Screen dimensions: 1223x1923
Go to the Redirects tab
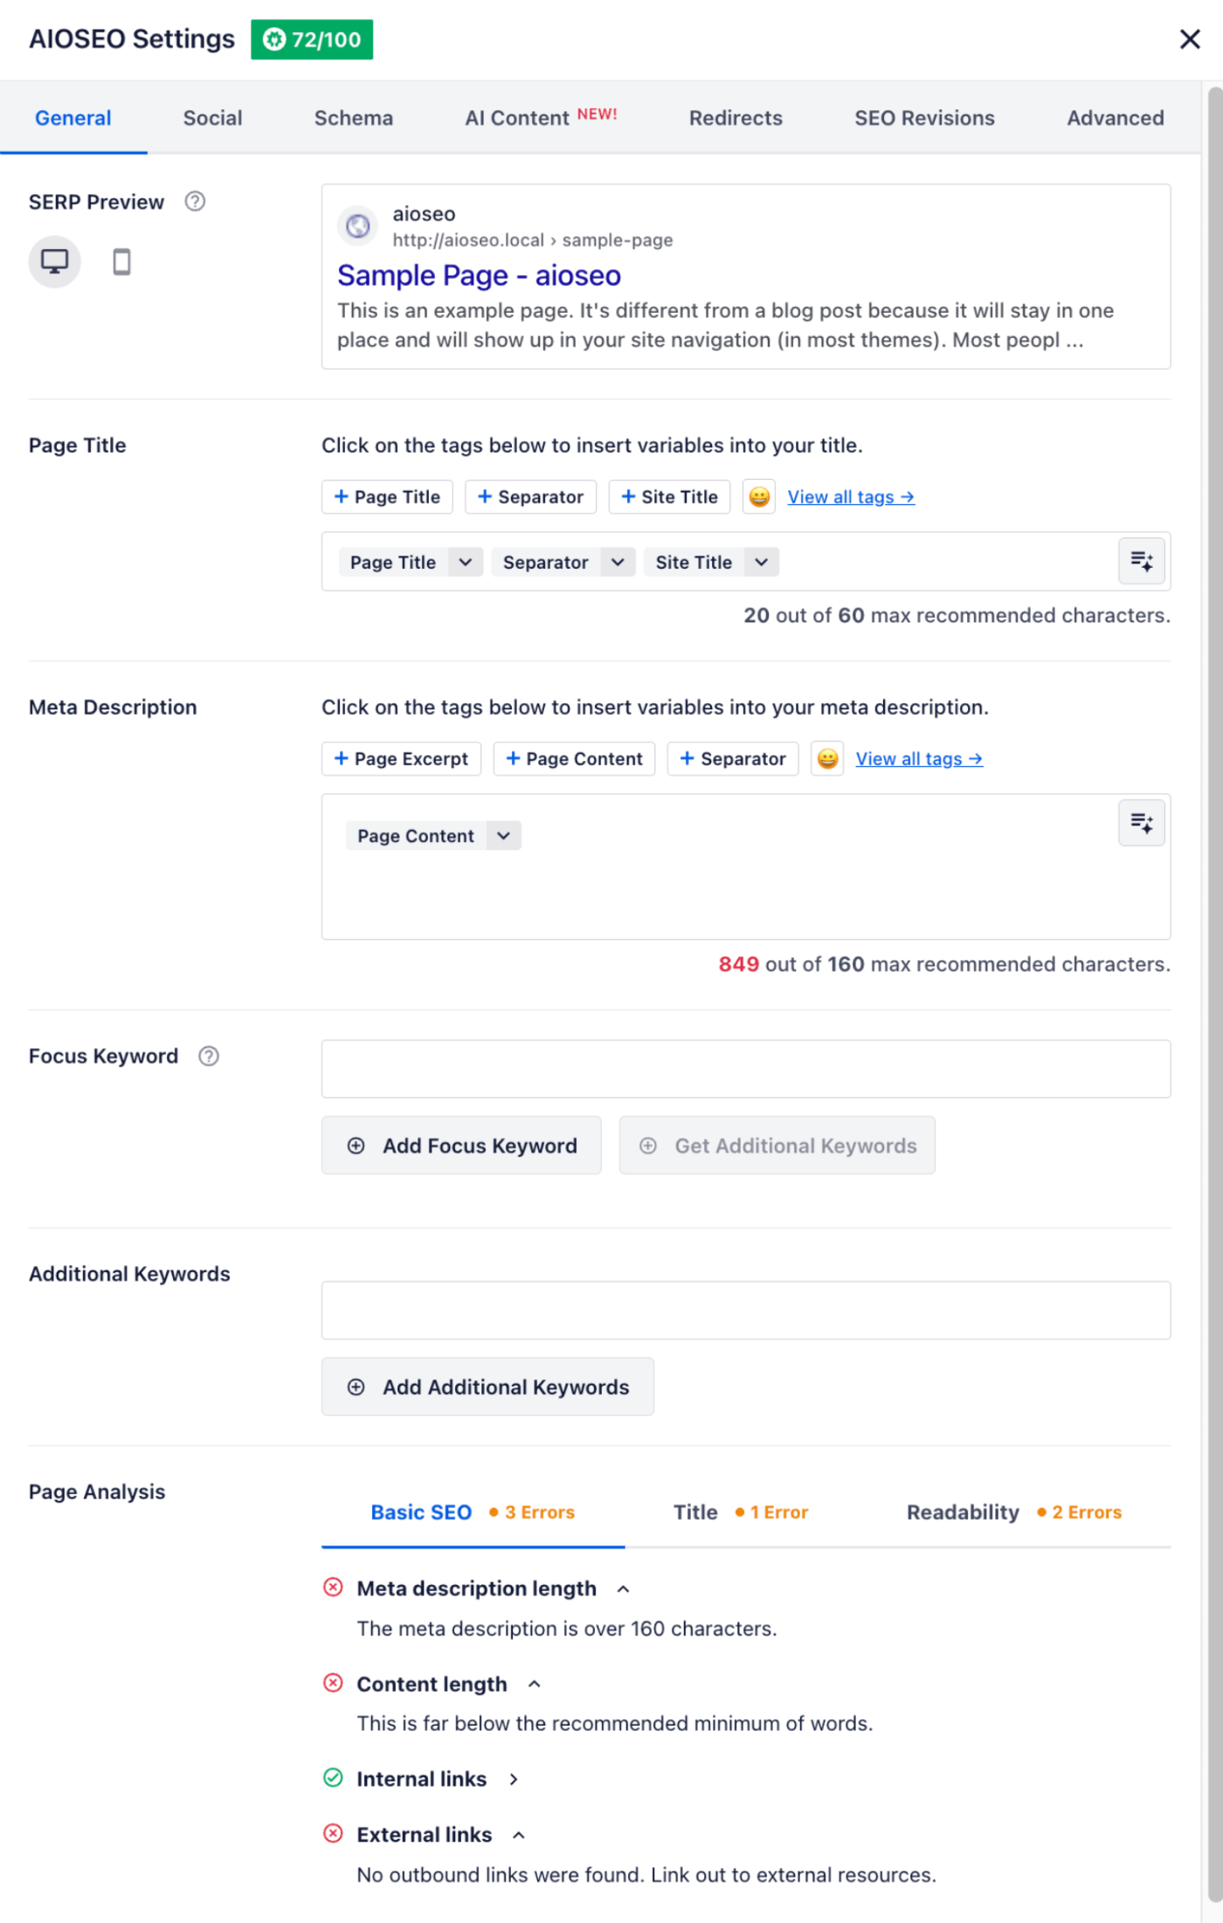click(x=736, y=118)
